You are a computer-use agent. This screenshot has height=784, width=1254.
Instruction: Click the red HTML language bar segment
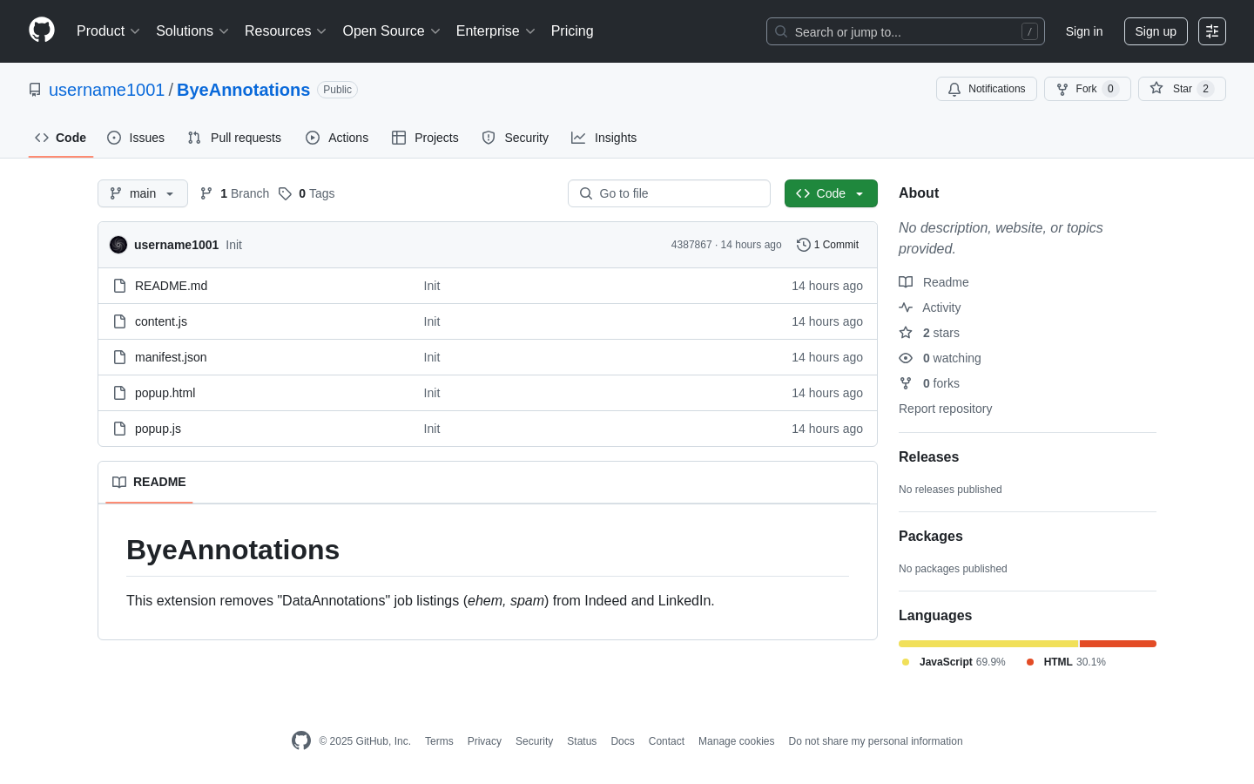[x=1118, y=644]
